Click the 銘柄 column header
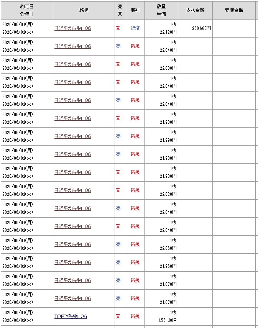Screen dimensions: 258x328 (84, 10)
